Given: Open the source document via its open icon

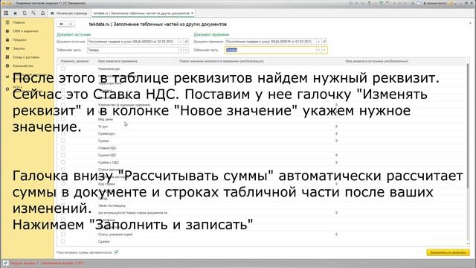Looking at the screenshot, I should [186, 42].
